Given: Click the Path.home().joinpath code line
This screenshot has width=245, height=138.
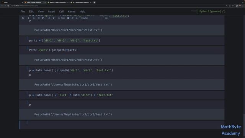Looking at the screenshot, I should pyautogui.click(x=71, y=71).
